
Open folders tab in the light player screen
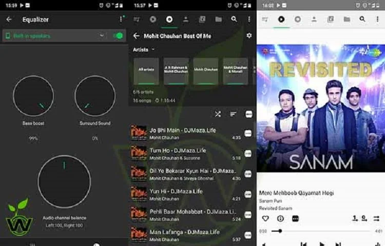[x=346, y=19]
